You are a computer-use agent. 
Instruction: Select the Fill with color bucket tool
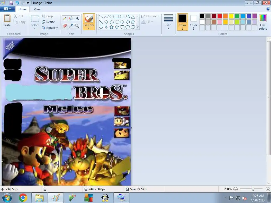point(71,18)
